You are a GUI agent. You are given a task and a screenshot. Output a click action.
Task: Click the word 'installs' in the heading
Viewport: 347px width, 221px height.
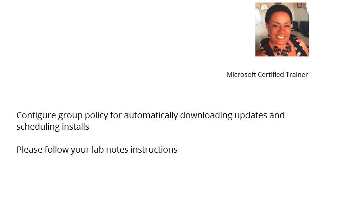[x=75, y=127]
